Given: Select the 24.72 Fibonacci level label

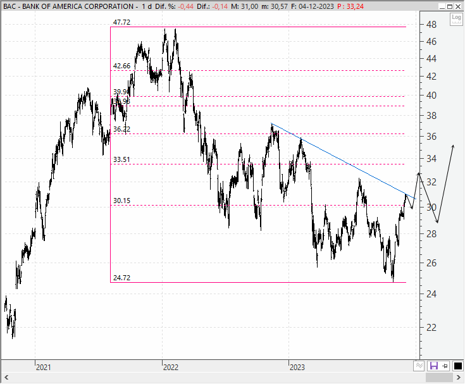Looking at the screenshot, I should pyautogui.click(x=121, y=278).
